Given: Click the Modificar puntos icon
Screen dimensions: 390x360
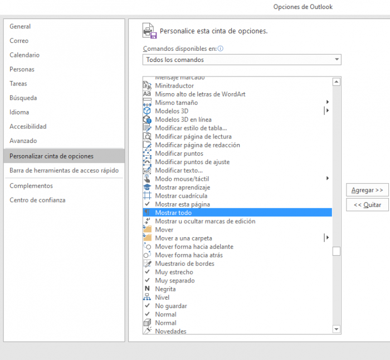Looking at the screenshot, I should click(147, 153).
